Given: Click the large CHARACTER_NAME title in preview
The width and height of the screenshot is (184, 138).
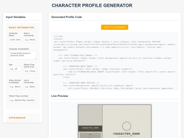Looking at the screenshot, I should 126,134.
